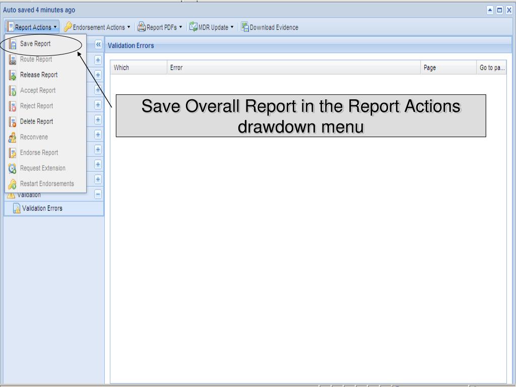Click the Reconvene people icon
Image resolution: width=516 pixels, height=387 pixels.
[13, 137]
